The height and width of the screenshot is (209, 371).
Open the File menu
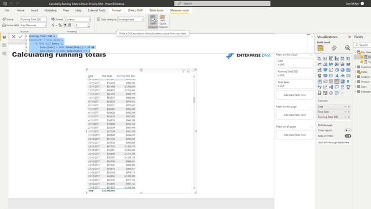pyautogui.click(x=6, y=10)
